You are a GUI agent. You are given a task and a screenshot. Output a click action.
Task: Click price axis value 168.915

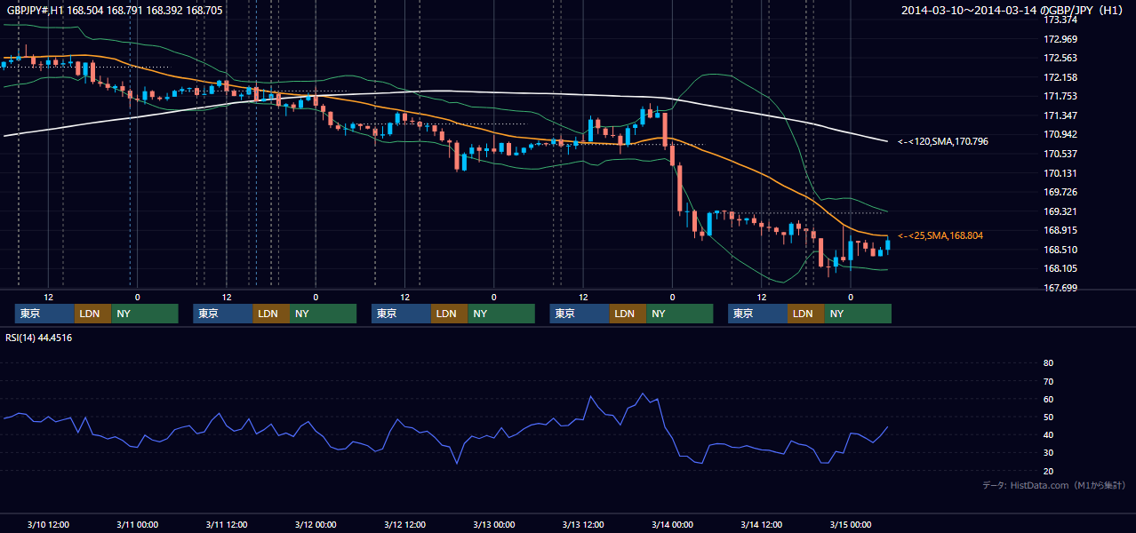point(1060,230)
